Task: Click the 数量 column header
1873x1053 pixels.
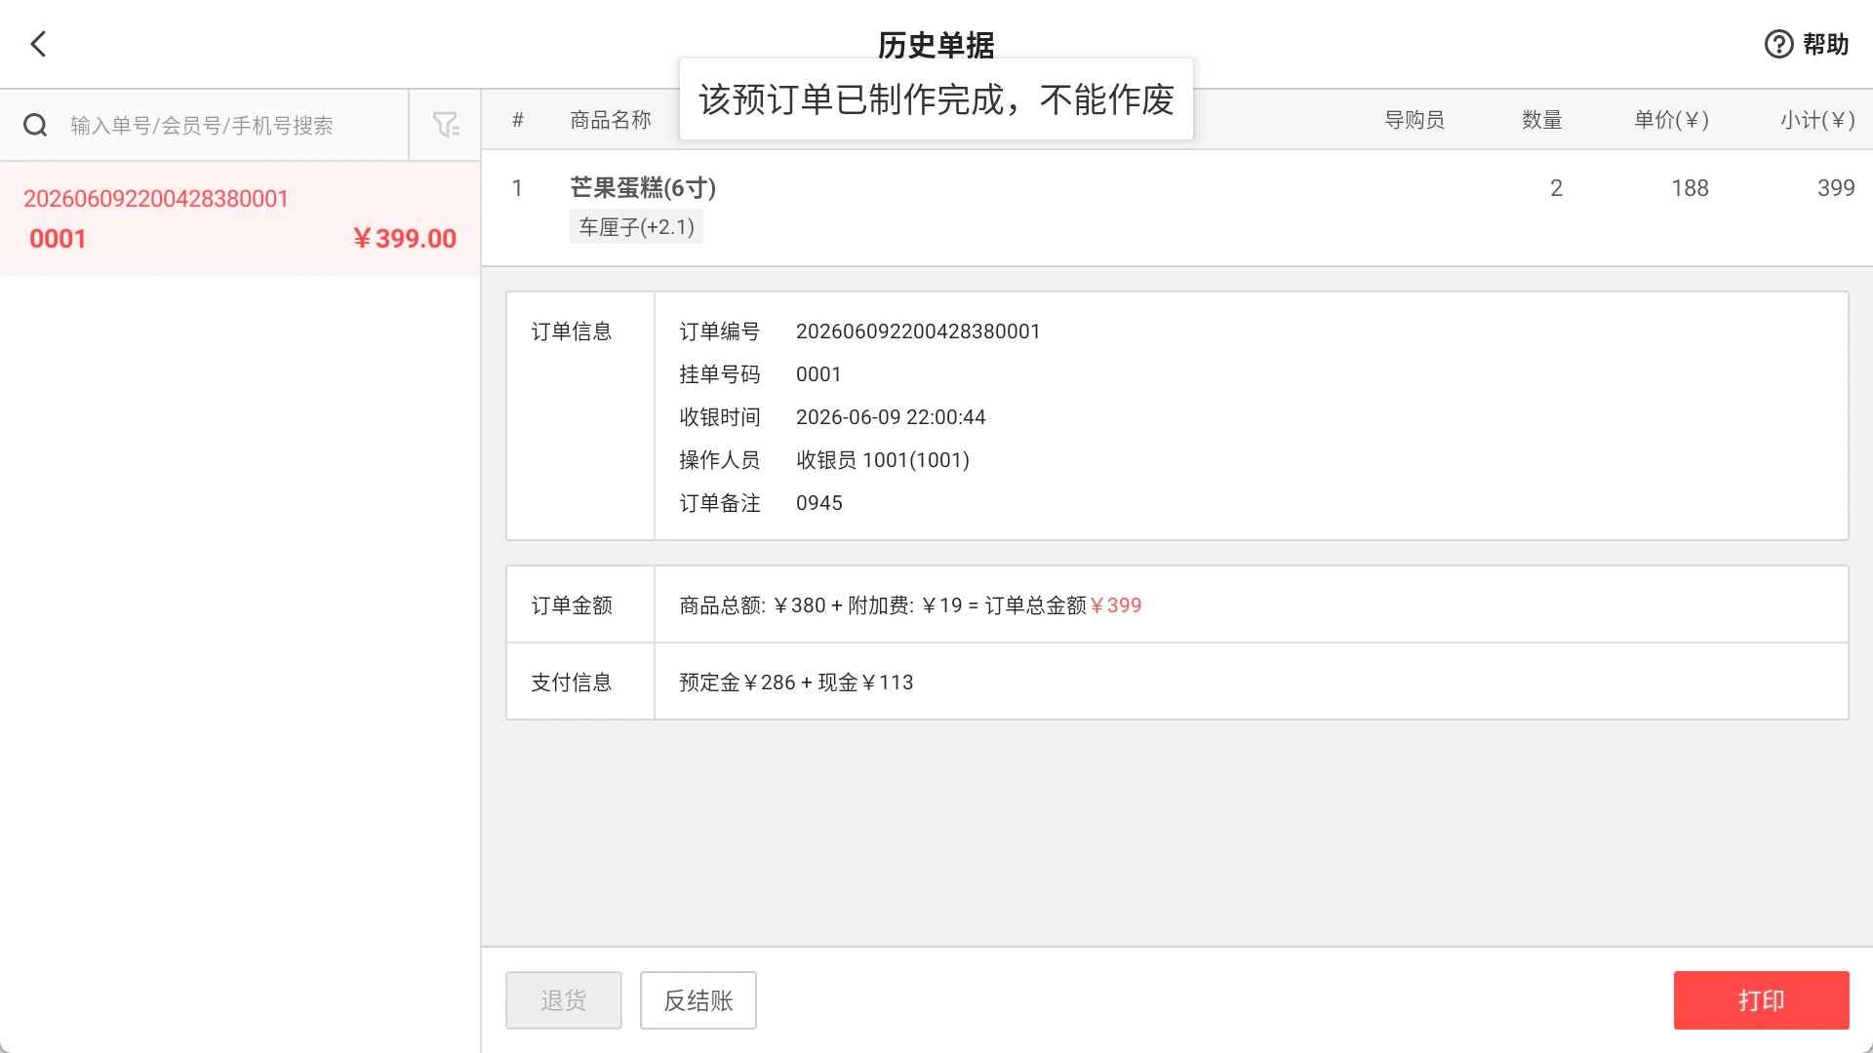Action: coord(1542,120)
